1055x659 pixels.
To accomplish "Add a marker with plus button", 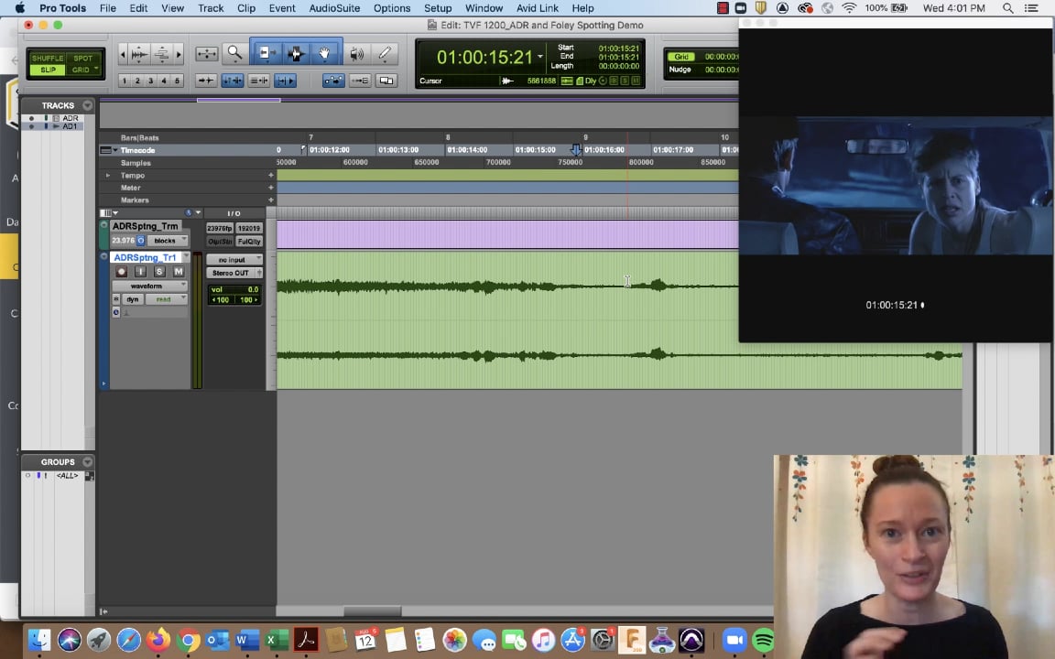I will point(271,200).
